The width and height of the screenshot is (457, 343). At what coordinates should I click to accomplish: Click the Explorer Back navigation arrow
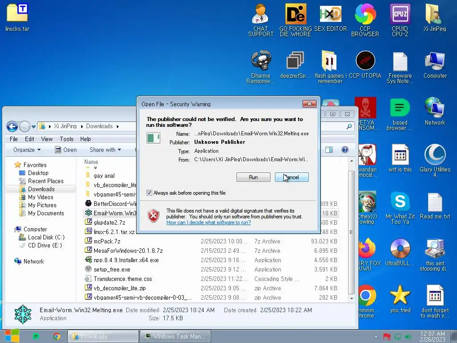(12, 126)
